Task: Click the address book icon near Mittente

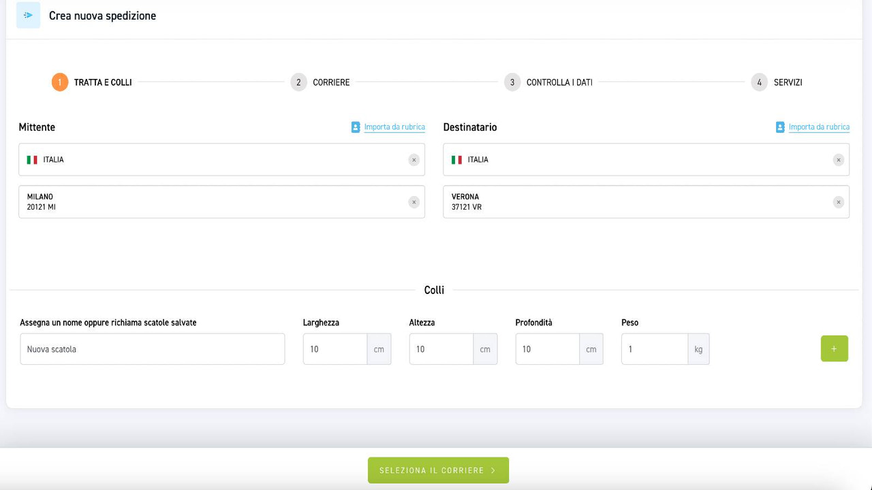Action: [x=355, y=127]
